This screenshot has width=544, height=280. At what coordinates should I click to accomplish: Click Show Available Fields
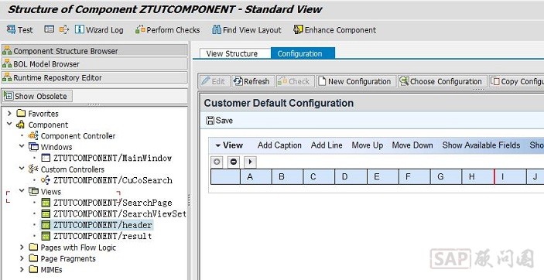pos(481,145)
